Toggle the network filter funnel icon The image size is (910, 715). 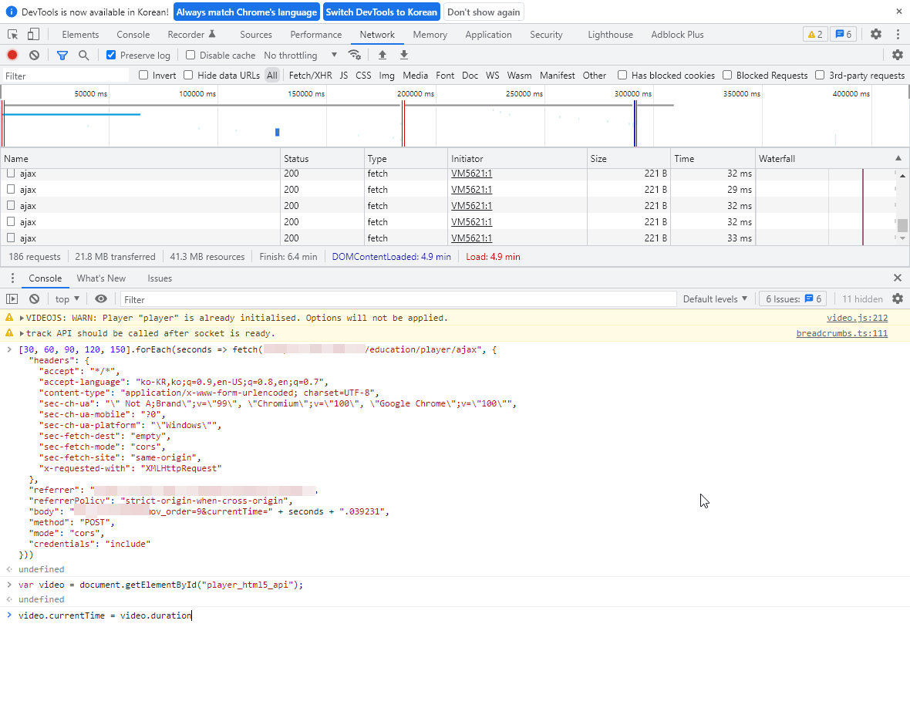point(62,55)
